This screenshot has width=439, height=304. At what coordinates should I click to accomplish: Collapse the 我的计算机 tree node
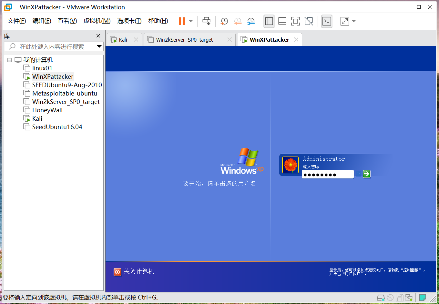[9, 60]
